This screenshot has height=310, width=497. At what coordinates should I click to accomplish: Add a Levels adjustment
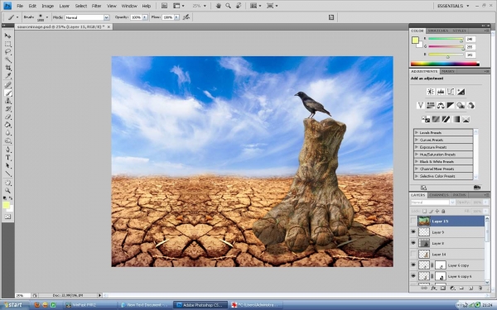coord(441,92)
